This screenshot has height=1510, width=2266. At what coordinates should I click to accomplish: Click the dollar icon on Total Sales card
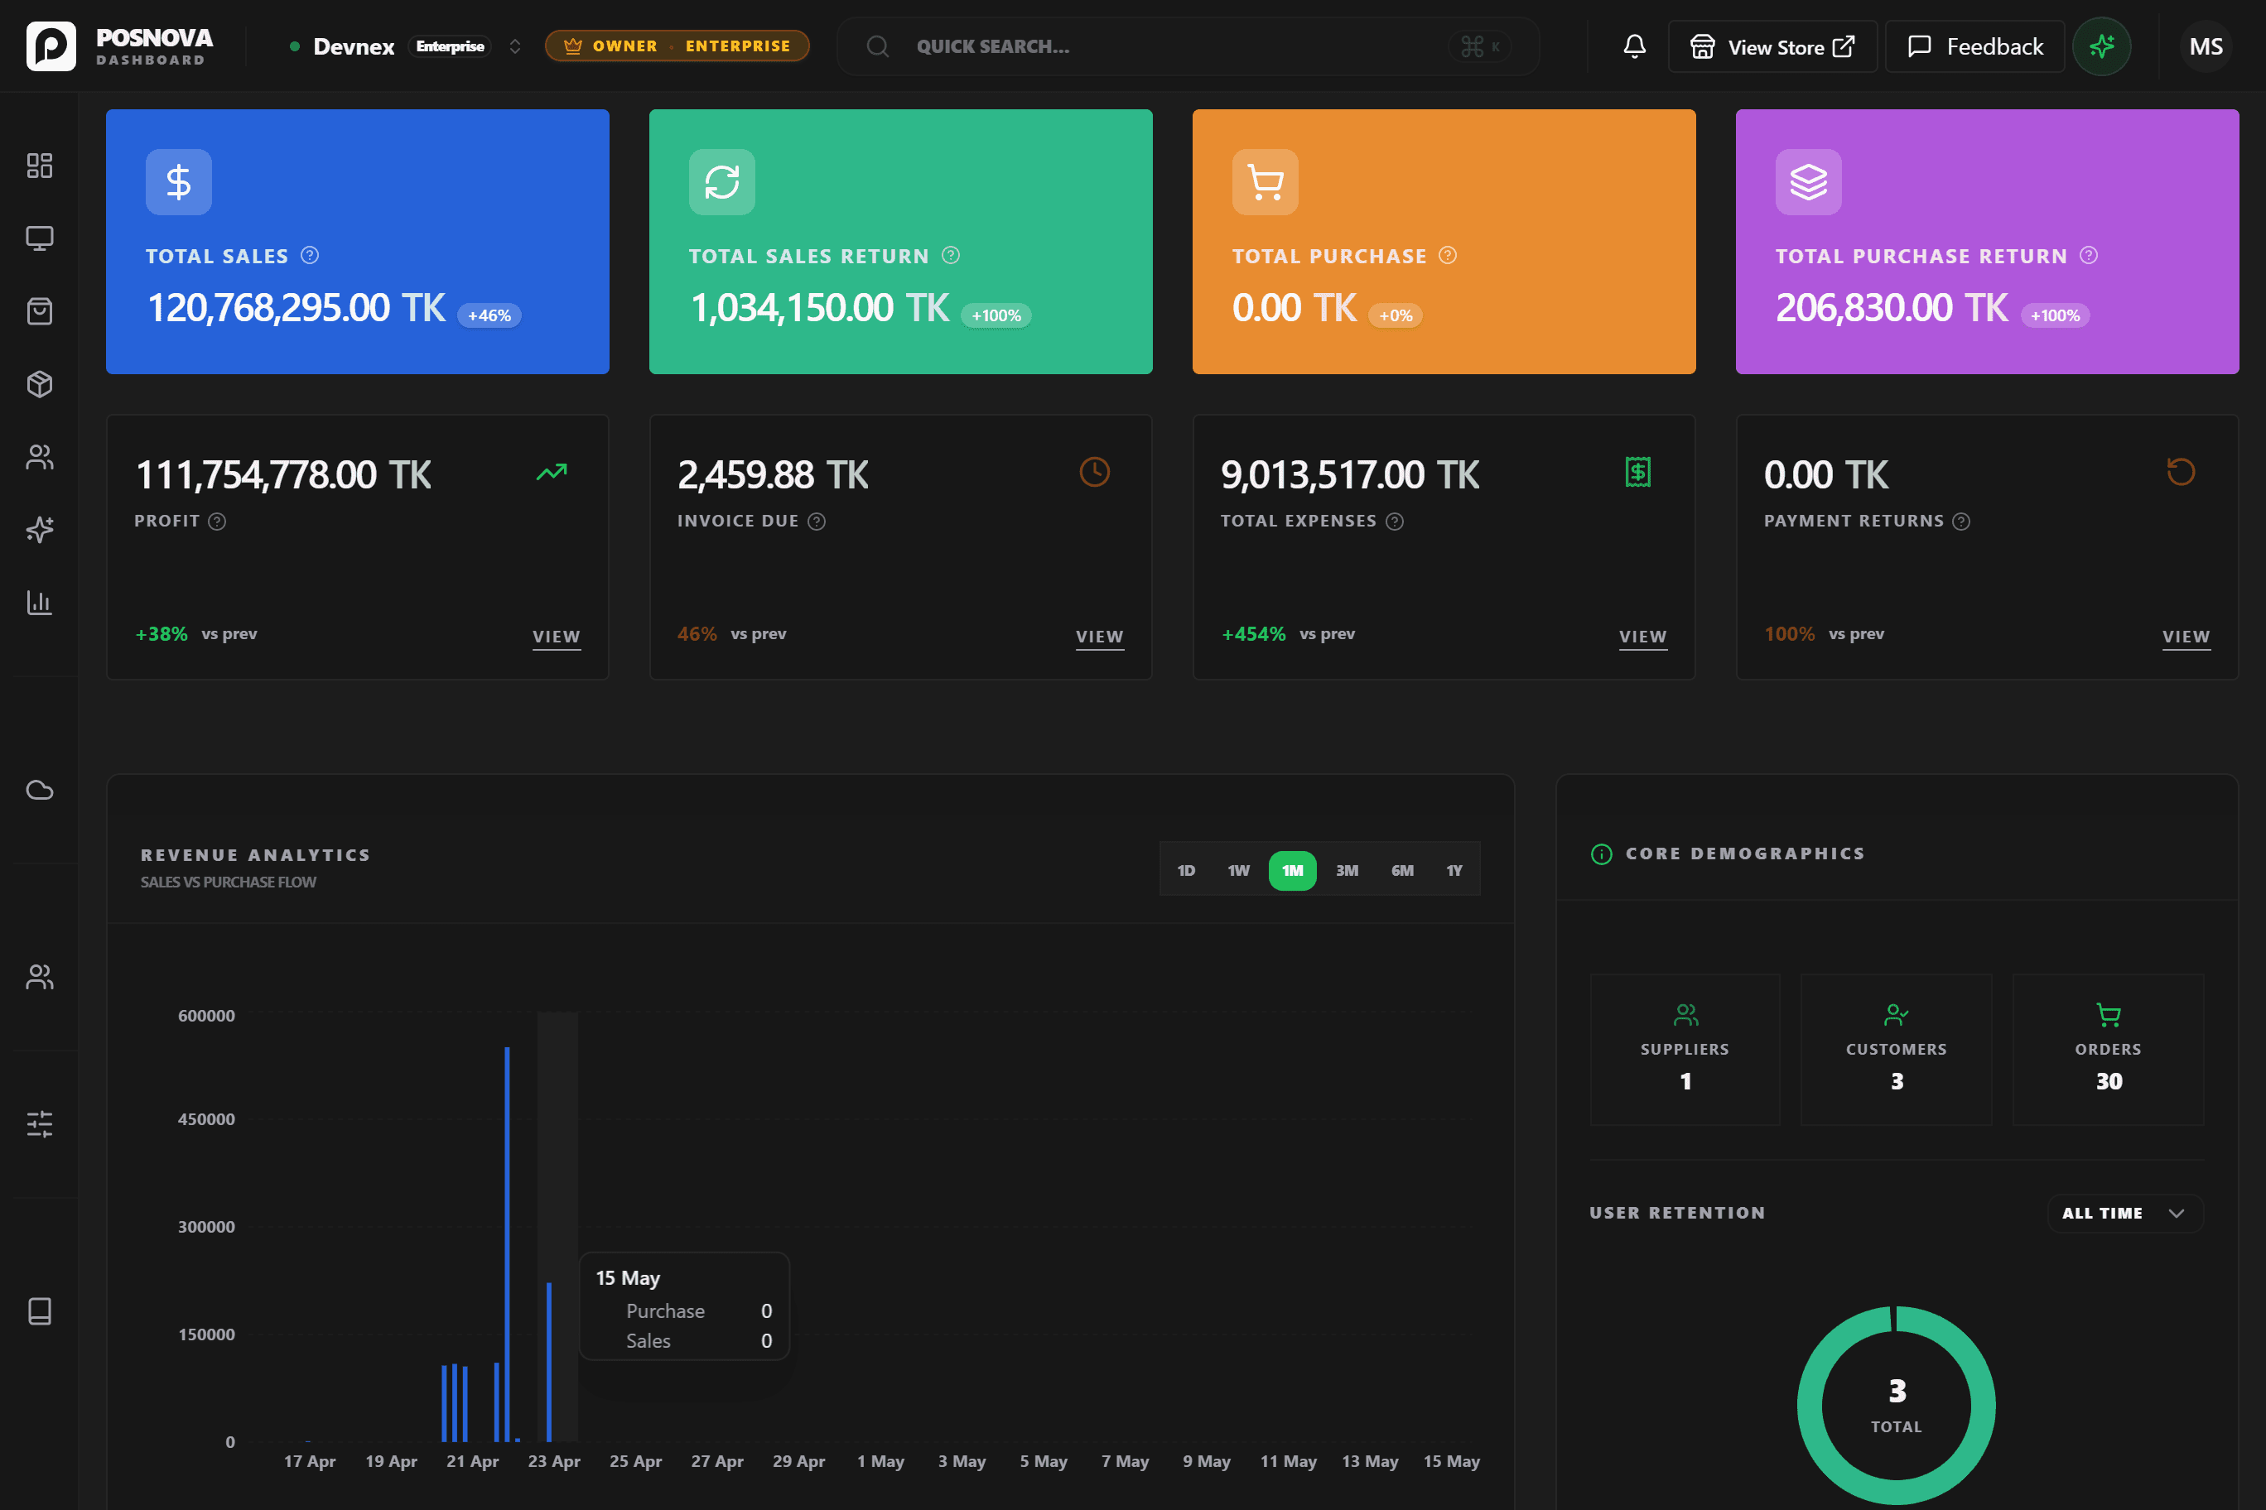point(178,182)
